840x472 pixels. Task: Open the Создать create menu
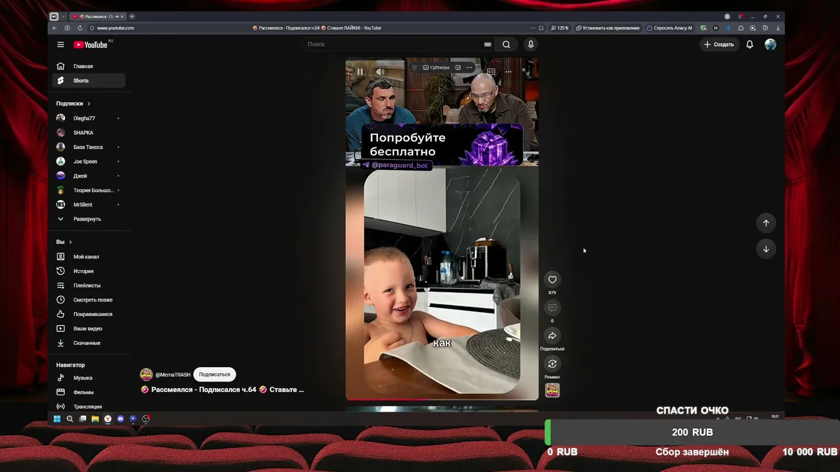[x=719, y=45]
